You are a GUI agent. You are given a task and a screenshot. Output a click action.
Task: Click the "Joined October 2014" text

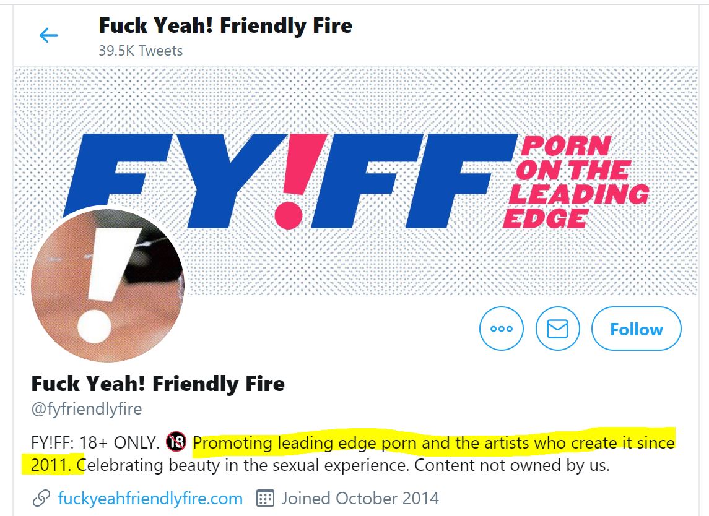360,498
